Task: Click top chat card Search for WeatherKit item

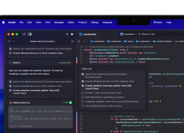Action: coord(40,49)
